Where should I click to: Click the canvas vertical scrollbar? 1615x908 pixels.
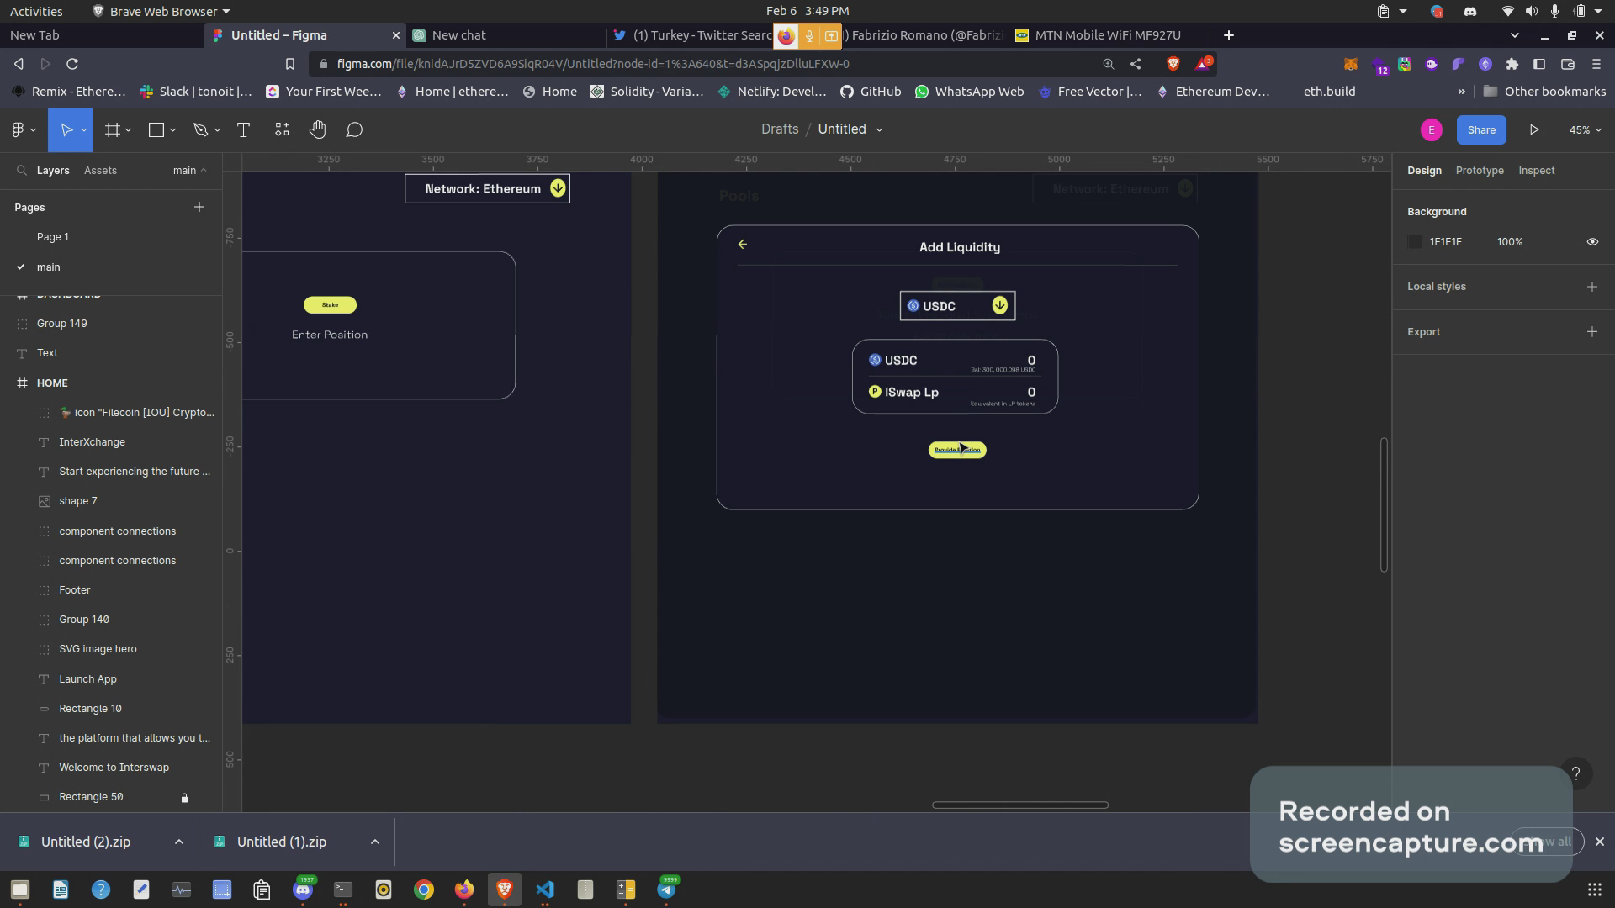pos(1384,504)
